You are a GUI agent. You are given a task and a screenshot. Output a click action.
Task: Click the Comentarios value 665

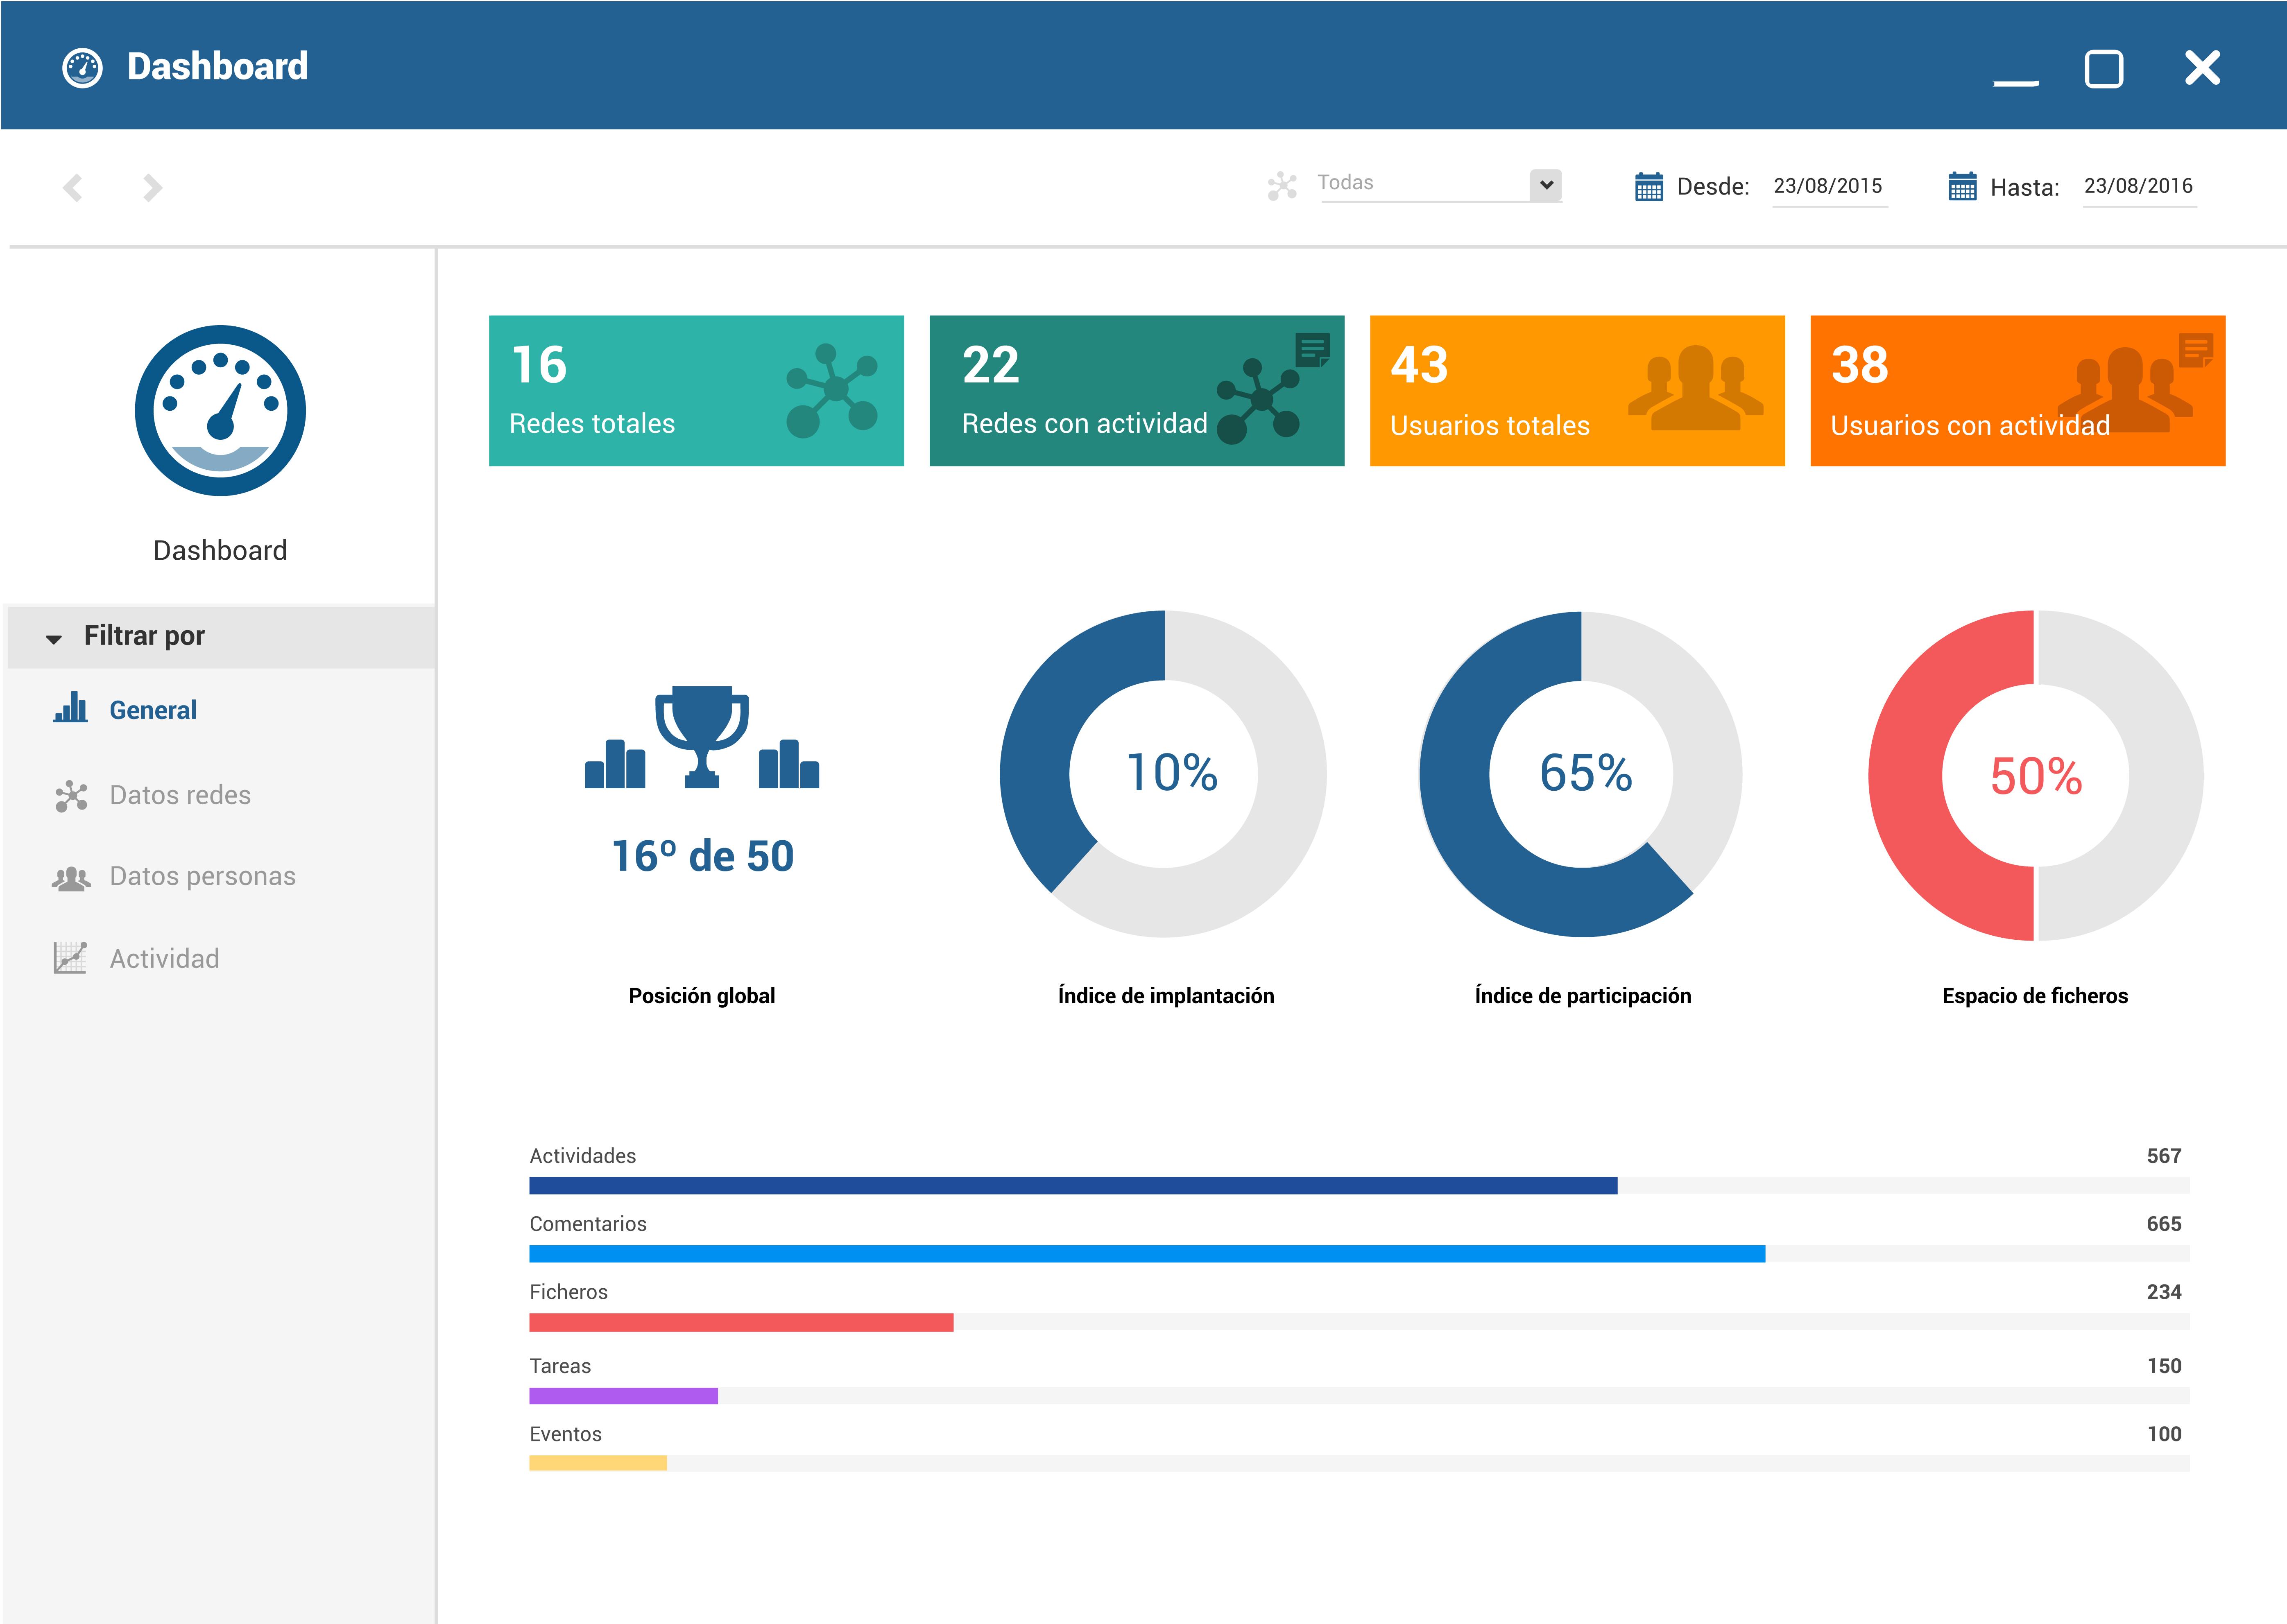(x=2164, y=1224)
